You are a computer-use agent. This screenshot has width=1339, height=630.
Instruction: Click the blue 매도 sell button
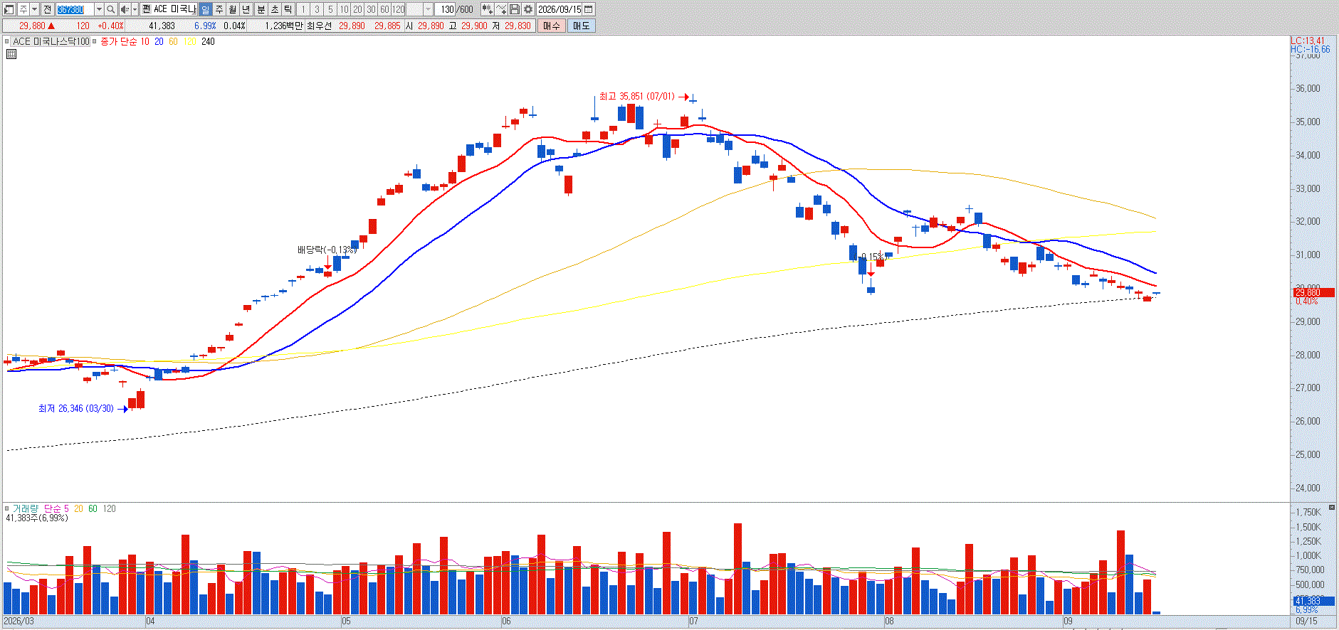pyautogui.click(x=582, y=26)
